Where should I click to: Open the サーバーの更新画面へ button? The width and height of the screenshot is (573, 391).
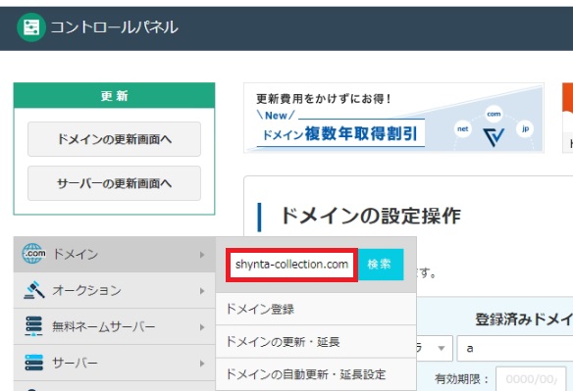115,183
